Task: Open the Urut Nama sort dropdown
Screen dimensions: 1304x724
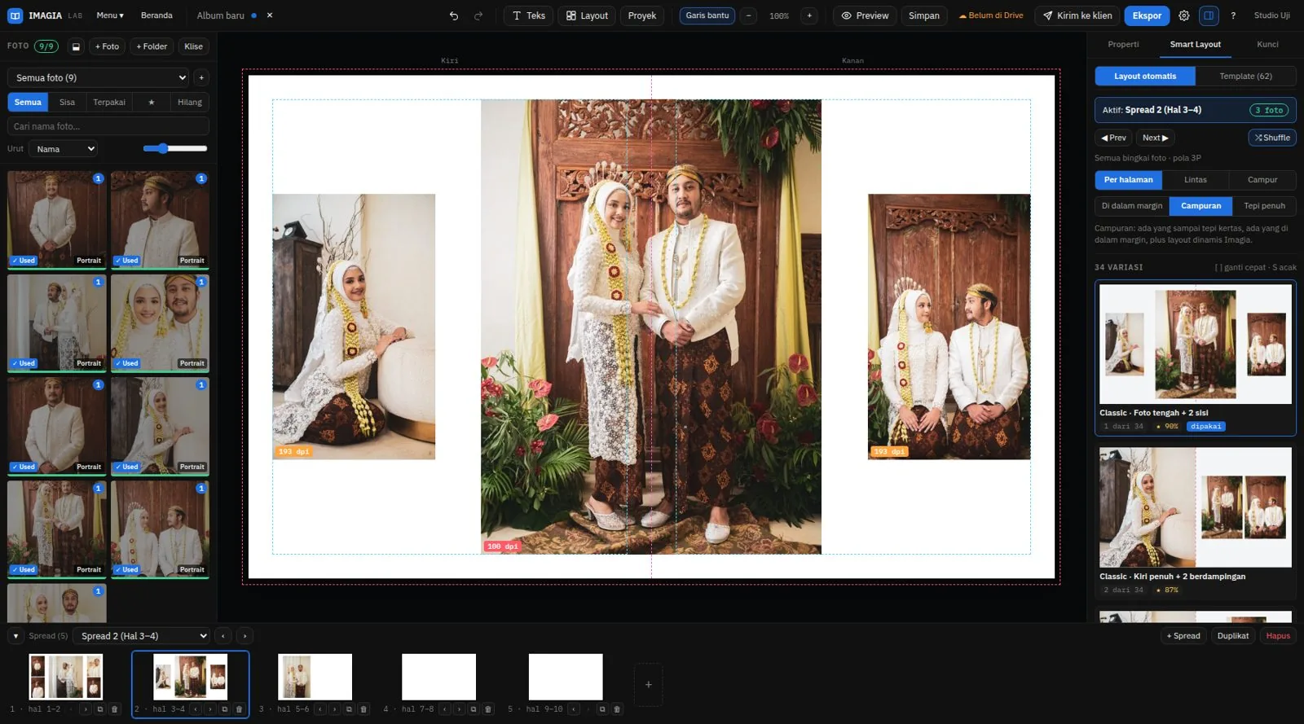Action: [64, 149]
